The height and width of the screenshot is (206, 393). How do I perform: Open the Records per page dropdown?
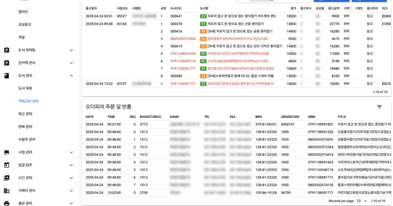tap(362, 201)
